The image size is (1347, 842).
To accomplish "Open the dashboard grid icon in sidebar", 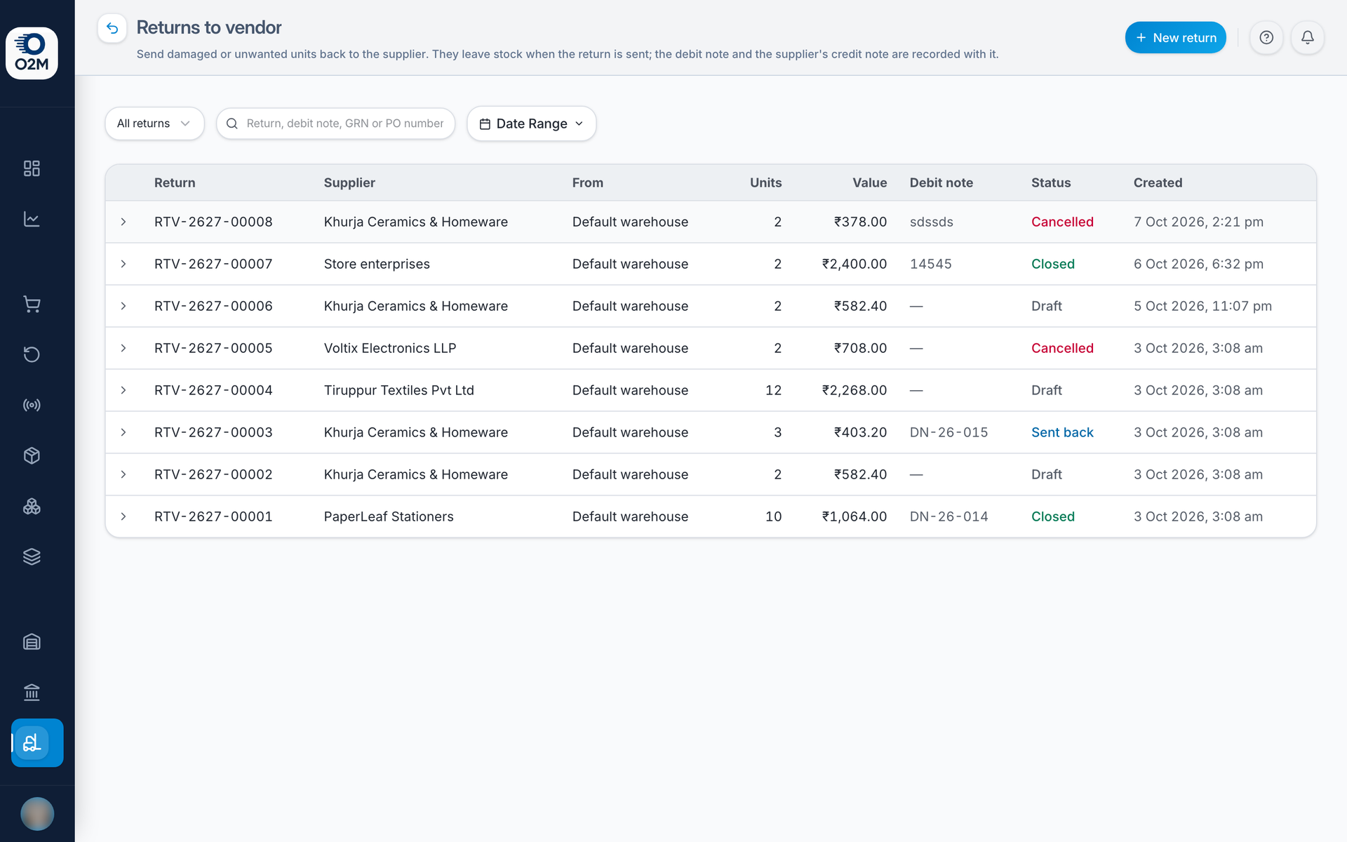I will click(32, 168).
